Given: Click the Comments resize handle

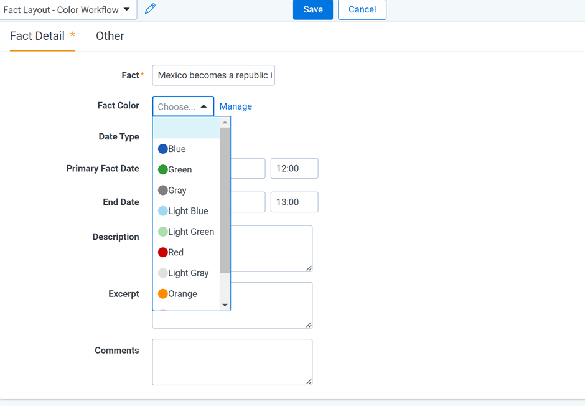Looking at the screenshot, I should point(309,381).
